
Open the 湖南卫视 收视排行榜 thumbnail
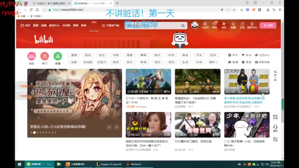click(148, 125)
